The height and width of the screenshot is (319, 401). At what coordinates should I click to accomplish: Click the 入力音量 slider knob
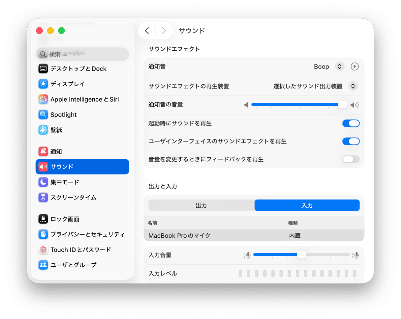pyautogui.click(x=301, y=255)
